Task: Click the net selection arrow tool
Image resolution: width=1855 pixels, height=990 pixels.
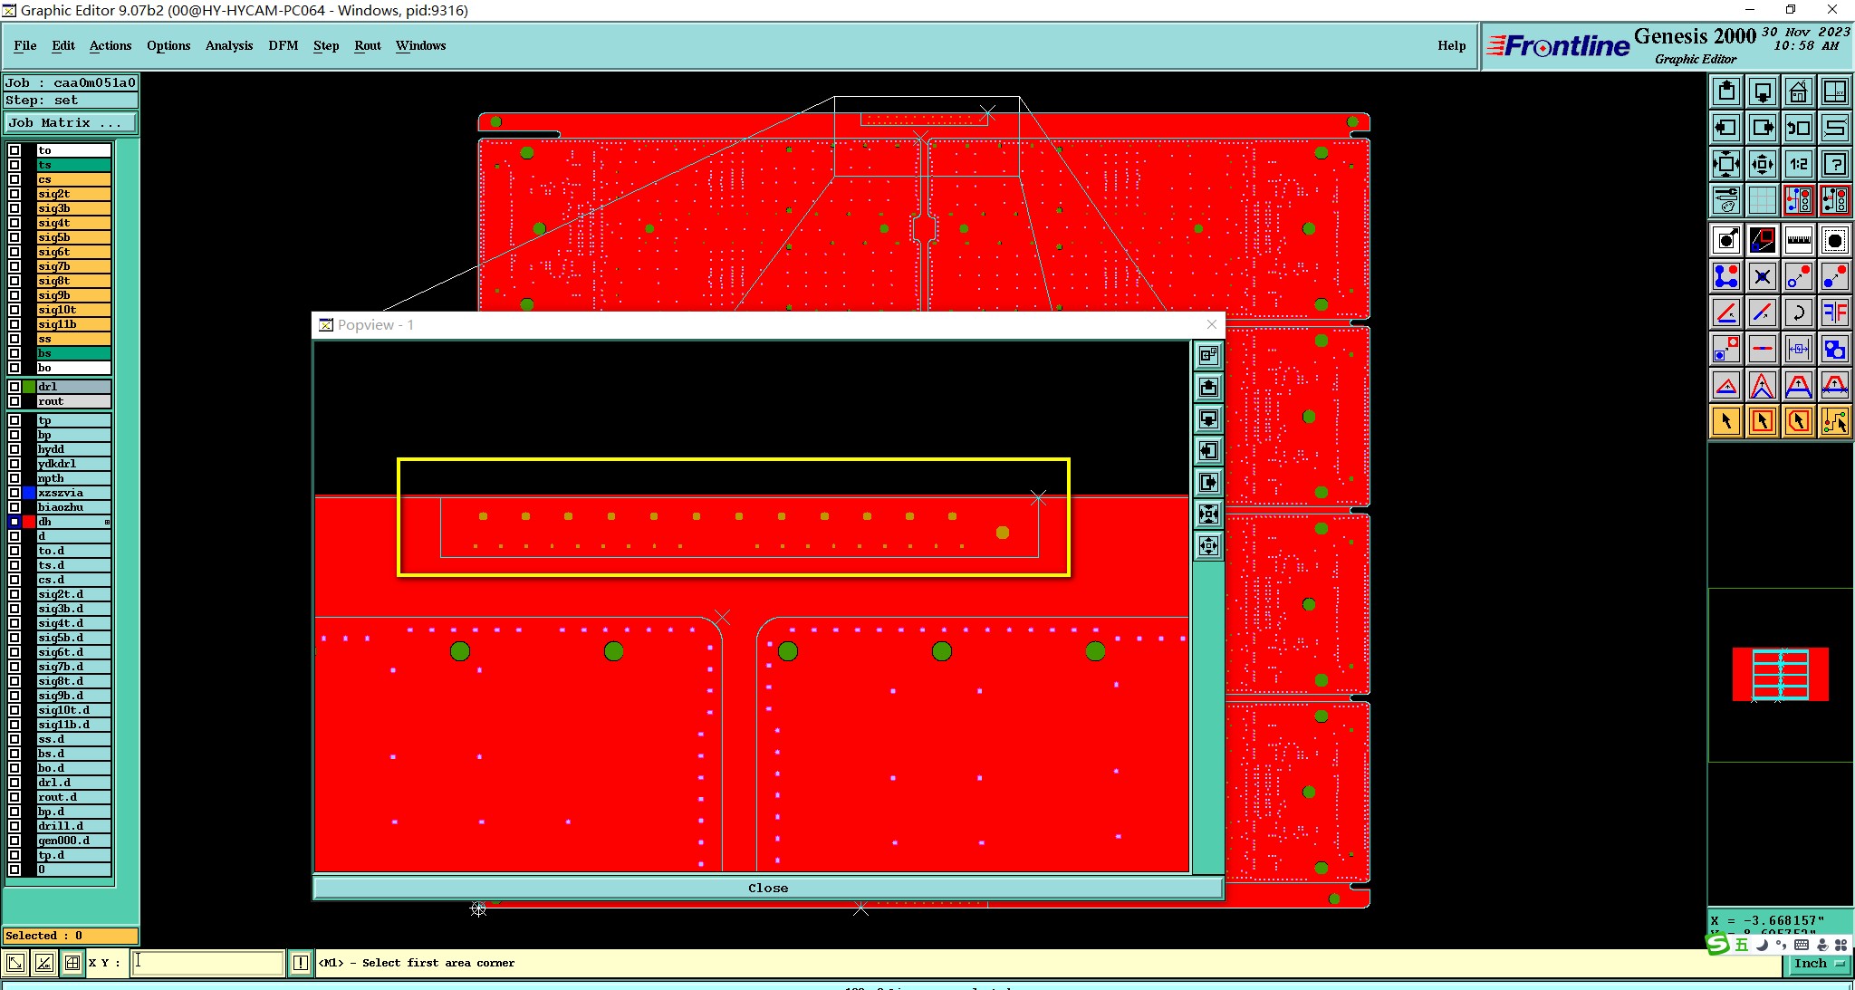Action: click(1834, 421)
